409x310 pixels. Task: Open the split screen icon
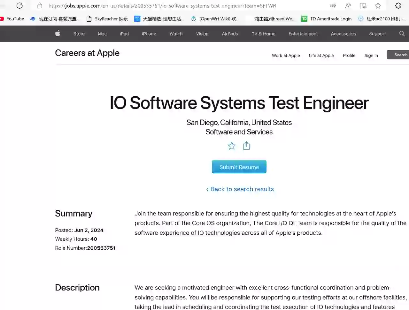pos(363,5)
